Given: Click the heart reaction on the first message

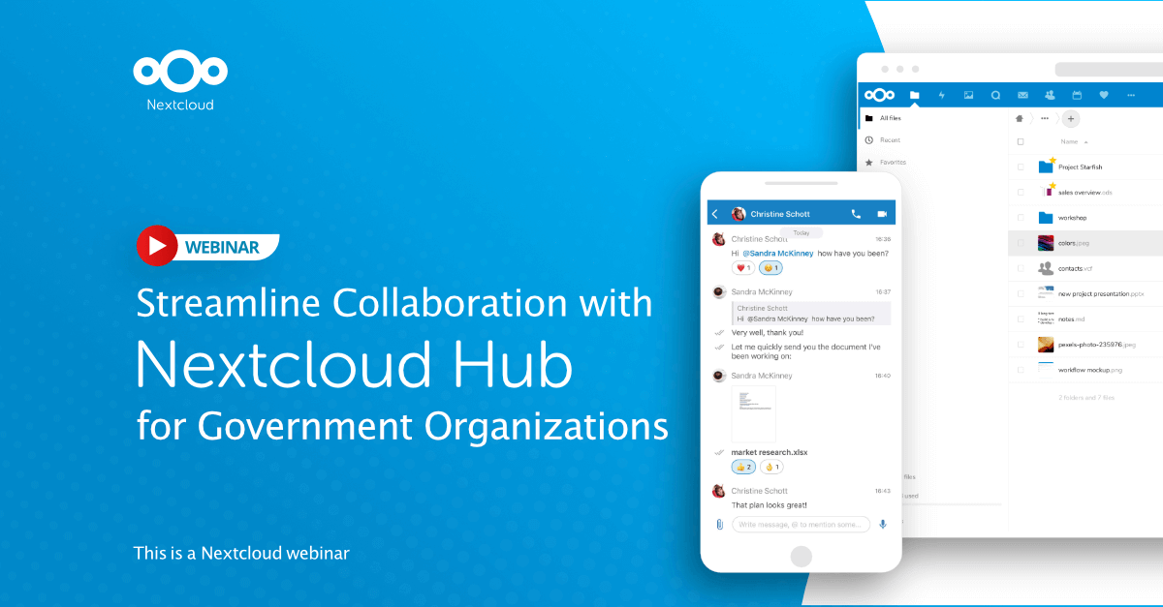Looking at the screenshot, I should 744,268.
